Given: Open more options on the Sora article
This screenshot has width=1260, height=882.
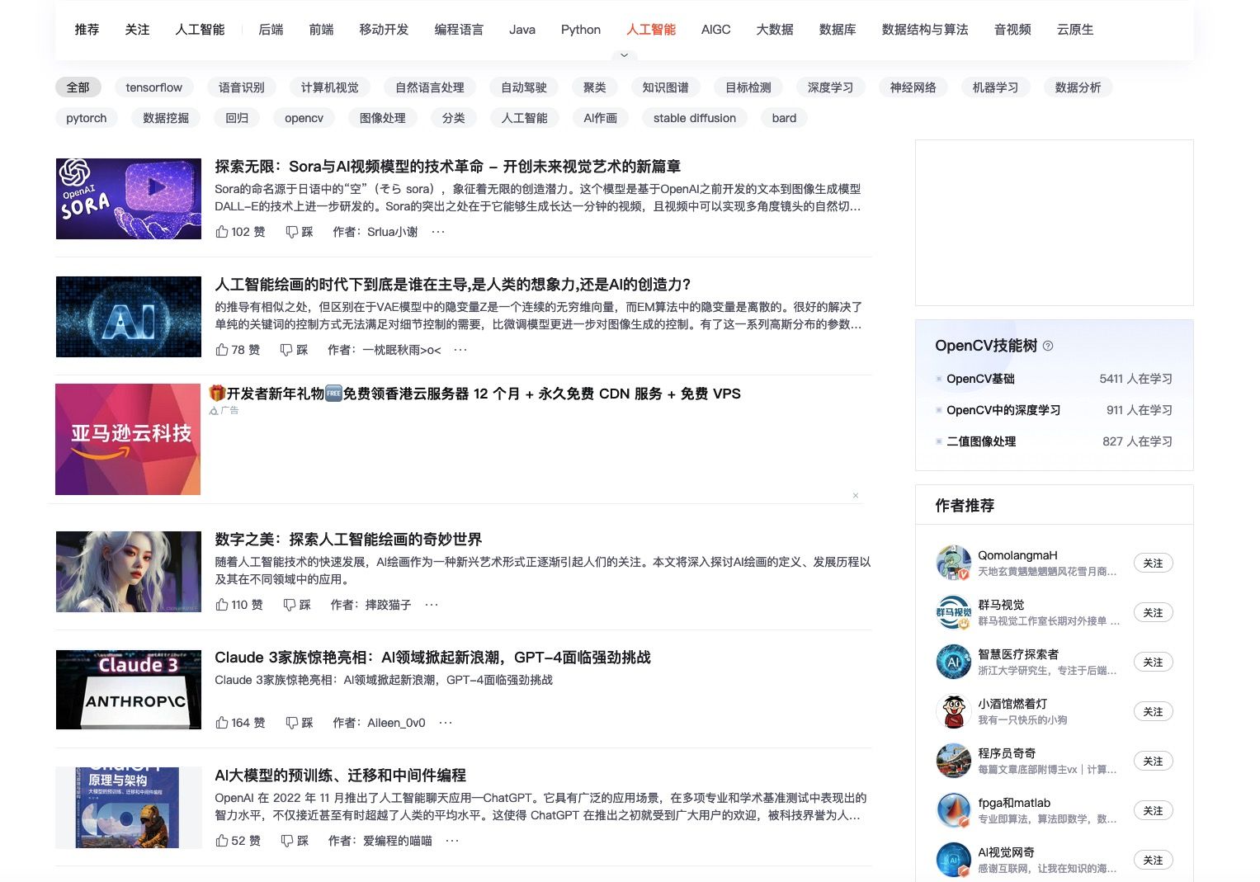Looking at the screenshot, I should pyautogui.click(x=438, y=232).
